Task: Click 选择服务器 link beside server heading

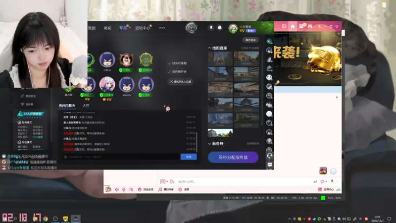Action: pos(252,144)
